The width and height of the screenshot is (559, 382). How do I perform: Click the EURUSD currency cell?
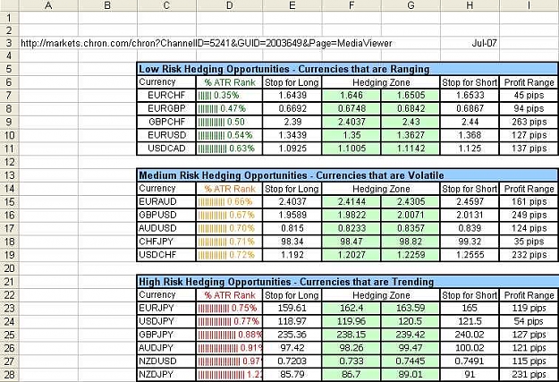(x=166, y=135)
